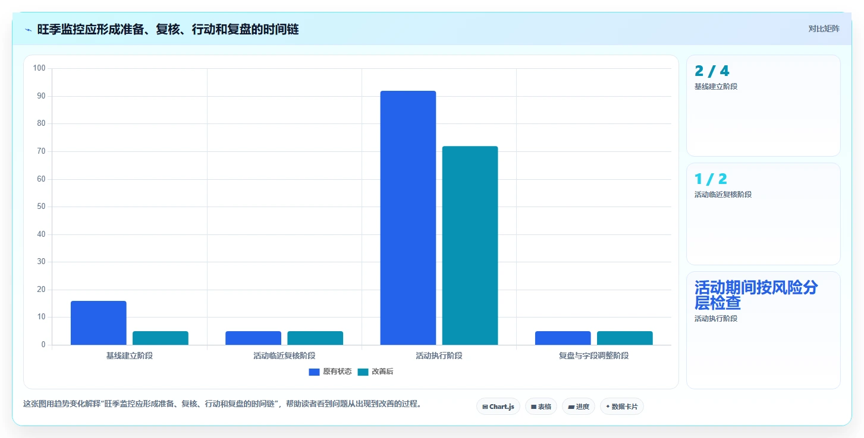Screen dimensions: 864x438
Task: Click the Chart.js chip icon
Action: point(485,407)
